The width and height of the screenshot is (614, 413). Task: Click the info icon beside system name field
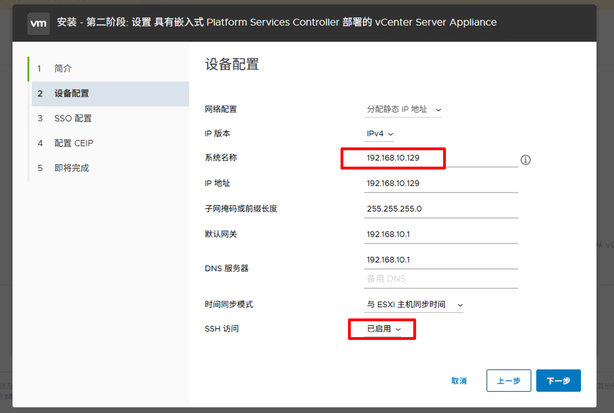point(525,160)
